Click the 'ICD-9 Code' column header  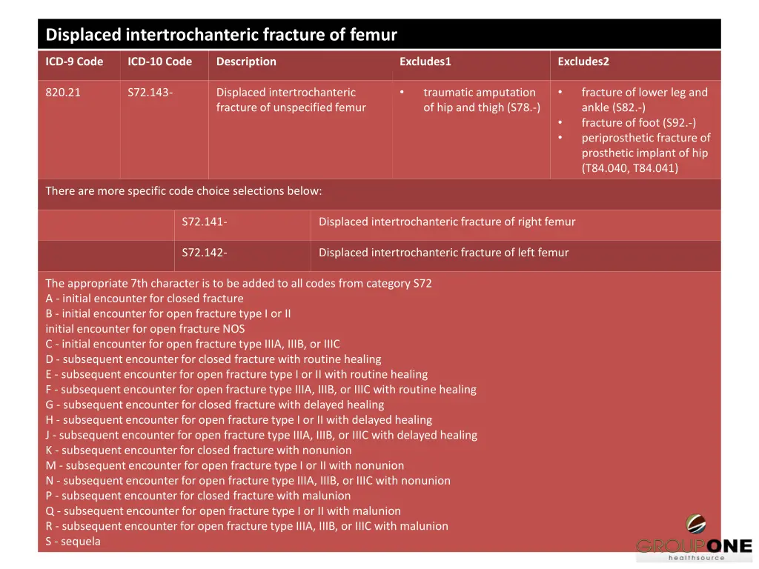(74, 61)
